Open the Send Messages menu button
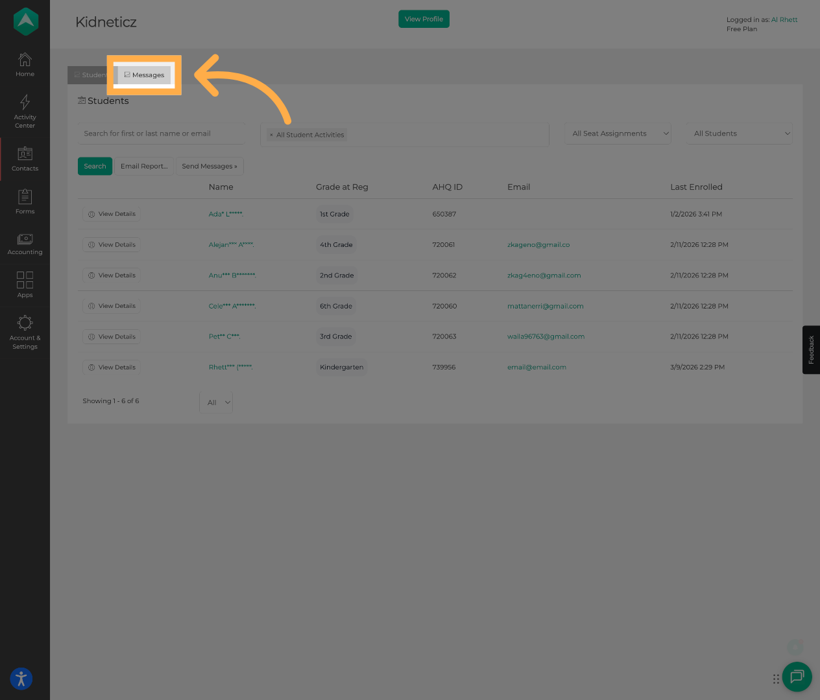 [210, 167]
